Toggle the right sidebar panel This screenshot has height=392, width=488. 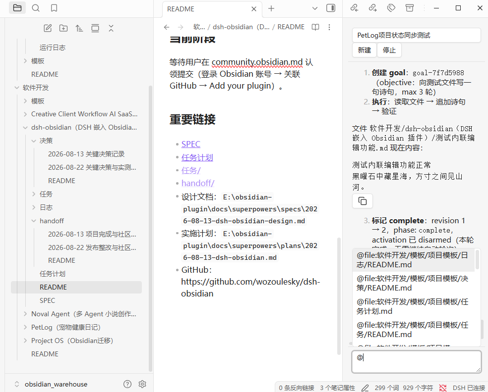[331, 8]
